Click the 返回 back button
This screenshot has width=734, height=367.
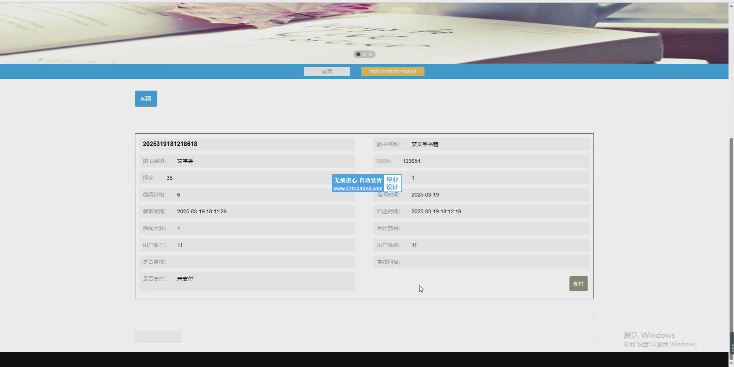click(146, 99)
